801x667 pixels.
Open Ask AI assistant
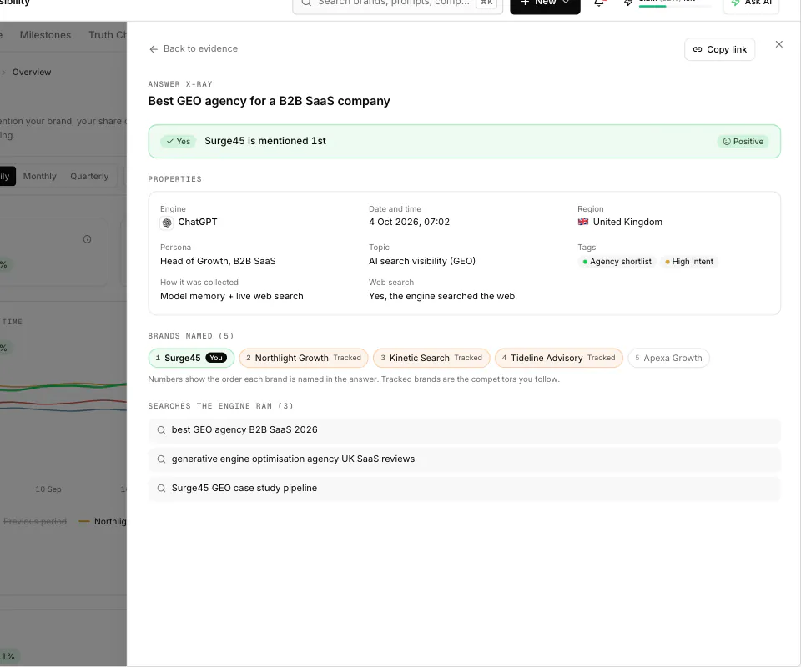point(751,4)
